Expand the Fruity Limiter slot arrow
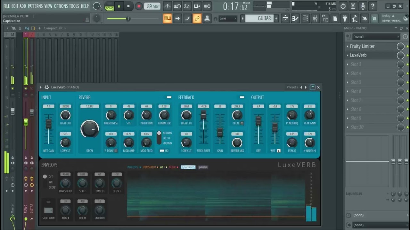The width and height of the screenshot is (410, 230). [x=348, y=46]
